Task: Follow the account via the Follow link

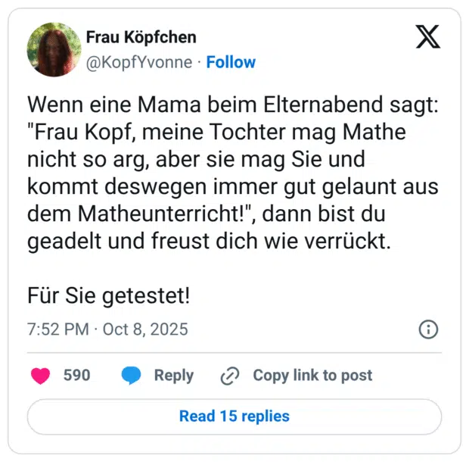Action: click(231, 62)
